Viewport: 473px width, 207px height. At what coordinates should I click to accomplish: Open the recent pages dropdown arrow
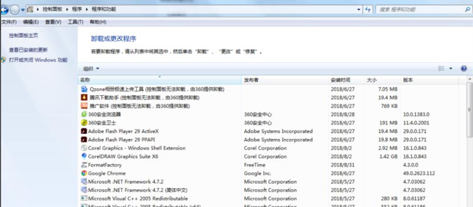[23, 10]
